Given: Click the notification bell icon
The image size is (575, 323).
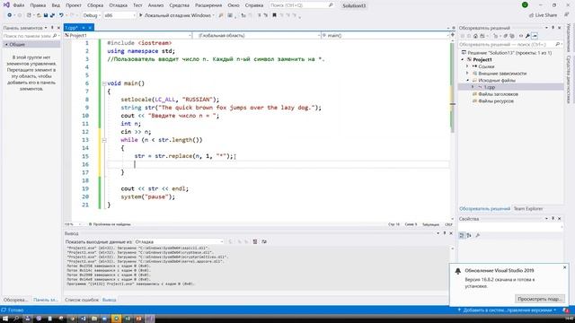Looking at the screenshot, I should coord(458,271).
